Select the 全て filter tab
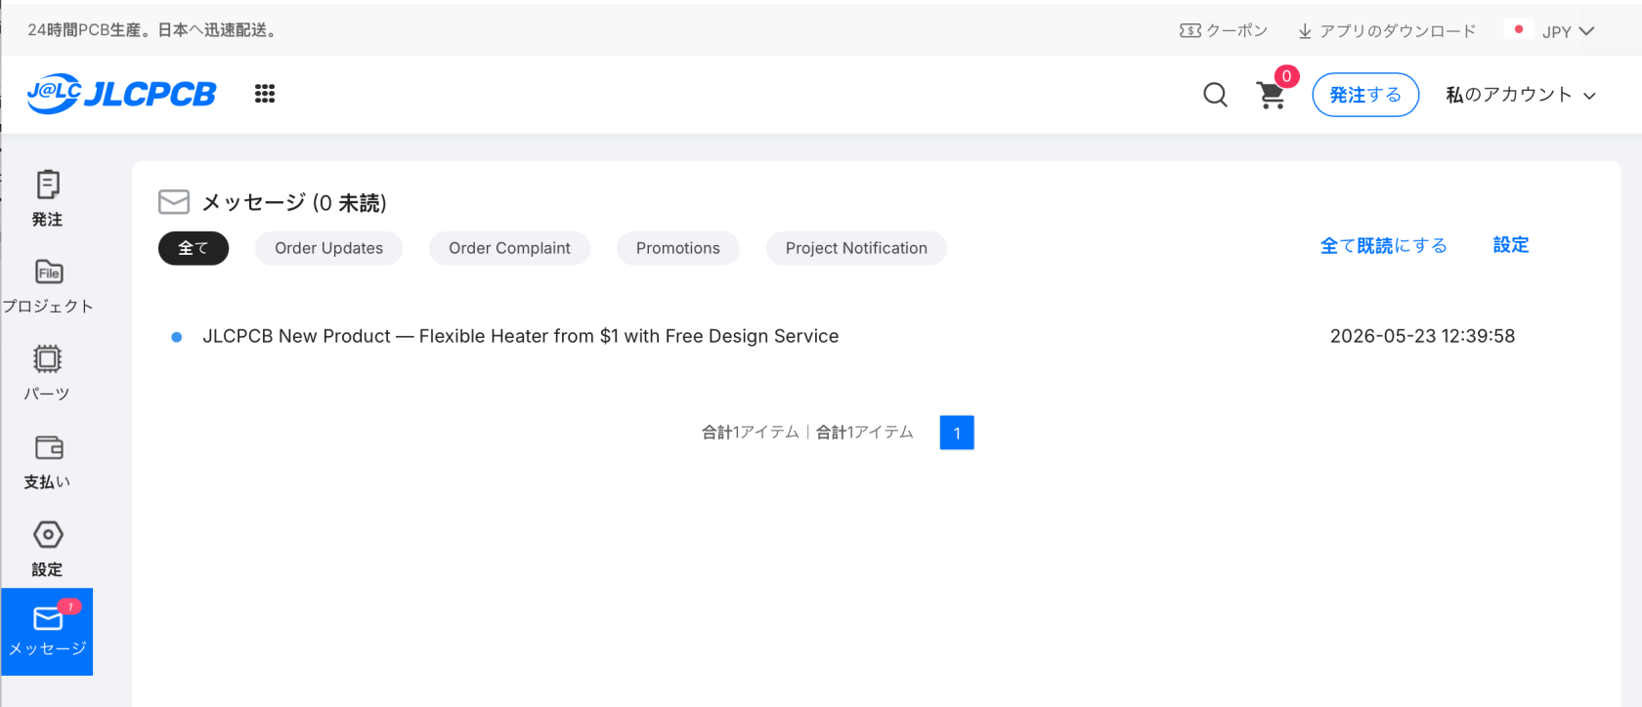 (194, 248)
